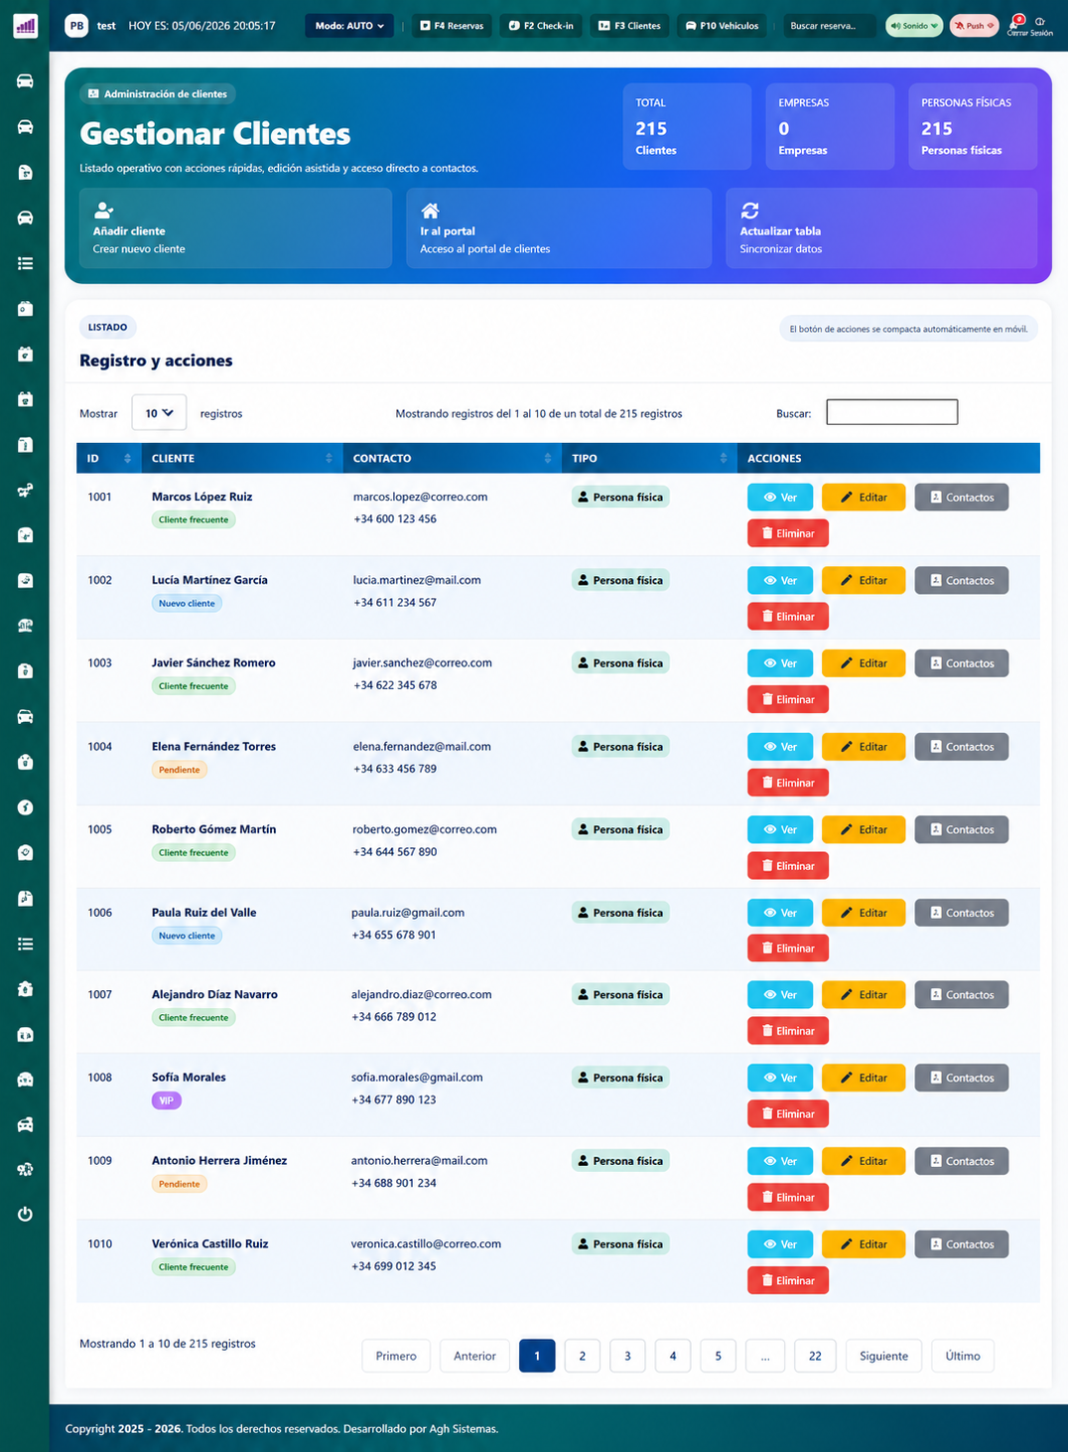Click the house icon for Ir al portal
This screenshot has width=1068, height=1452.
tap(430, 211)
